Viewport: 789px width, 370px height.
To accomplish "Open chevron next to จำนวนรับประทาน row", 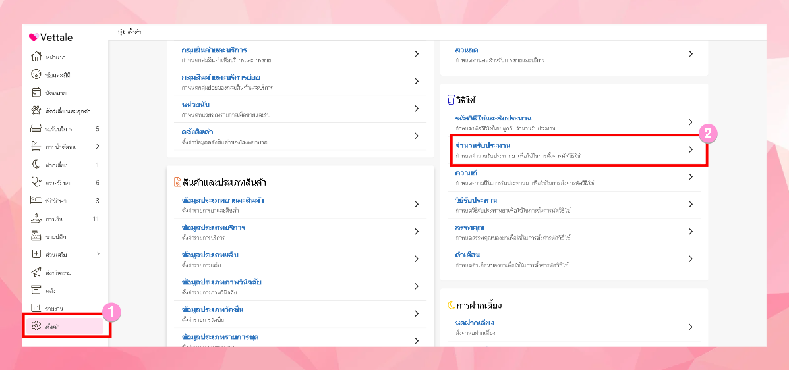I will (x=690, y=149).
